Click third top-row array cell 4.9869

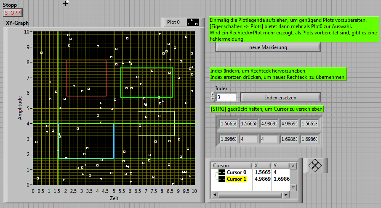[269, 123]
